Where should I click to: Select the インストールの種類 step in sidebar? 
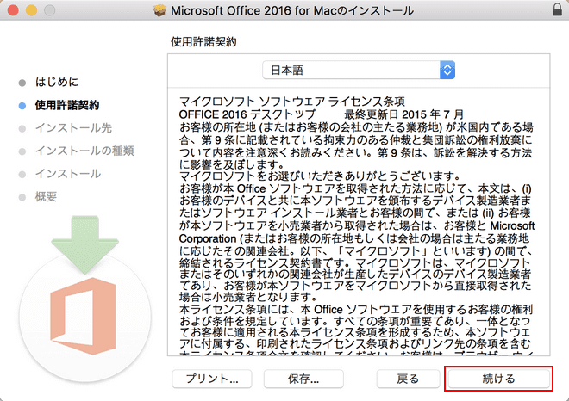click(x=84, y=151)
